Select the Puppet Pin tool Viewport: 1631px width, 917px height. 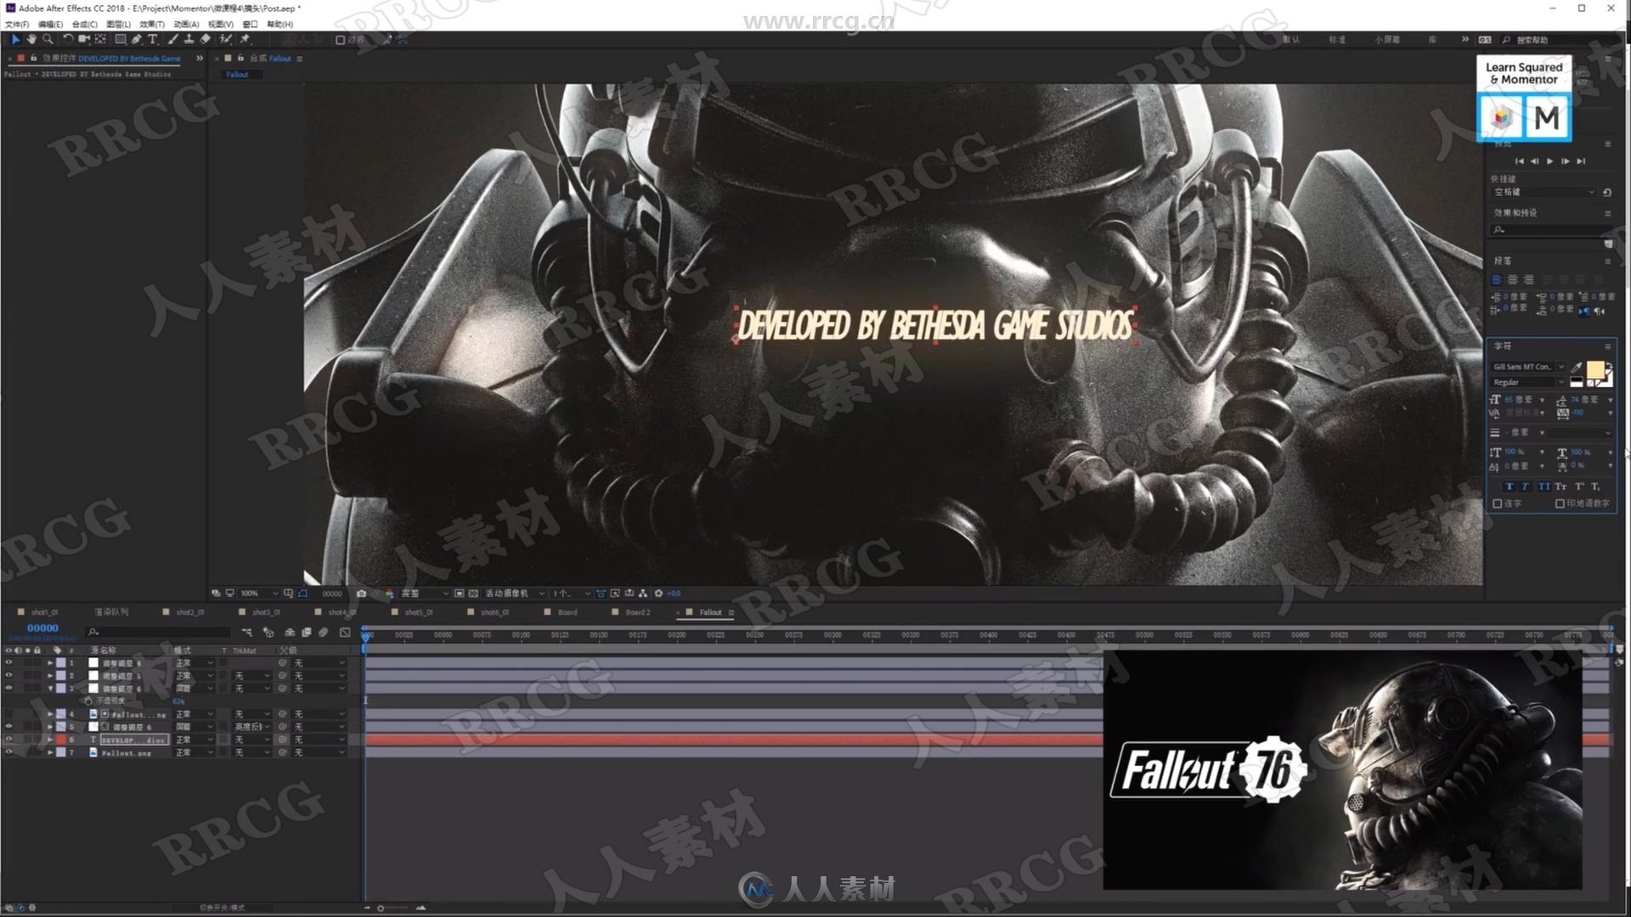pyautogui.click(x=245, y=39)
